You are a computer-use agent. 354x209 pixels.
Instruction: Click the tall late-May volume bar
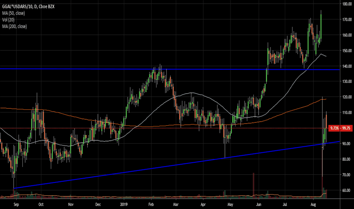(x=253, y=185)
